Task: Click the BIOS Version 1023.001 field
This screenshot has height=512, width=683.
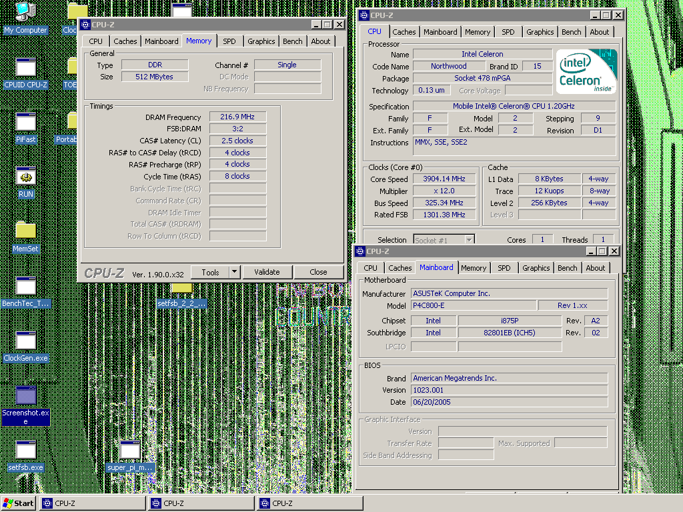Action: click(x=509, y=390)
